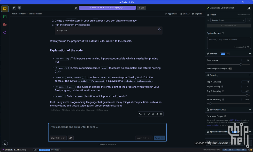This screenshot has height=152, width=253.
Task: Uncheck the Top P Sampling checkbox
Action: coord(223,91)
